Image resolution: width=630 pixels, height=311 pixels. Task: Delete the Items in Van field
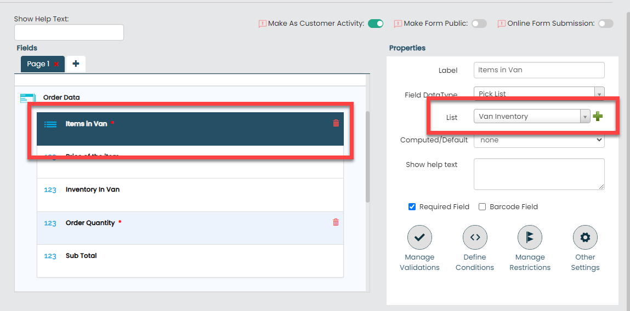[x=336, y=123]
